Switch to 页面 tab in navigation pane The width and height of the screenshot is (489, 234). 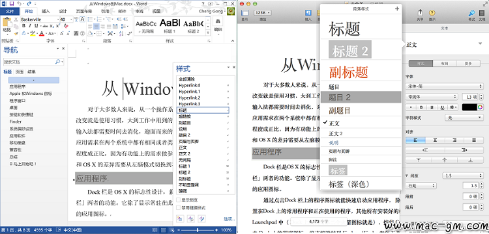[x=20, y=71]
